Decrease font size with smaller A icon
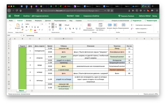 tap(42, 30)
